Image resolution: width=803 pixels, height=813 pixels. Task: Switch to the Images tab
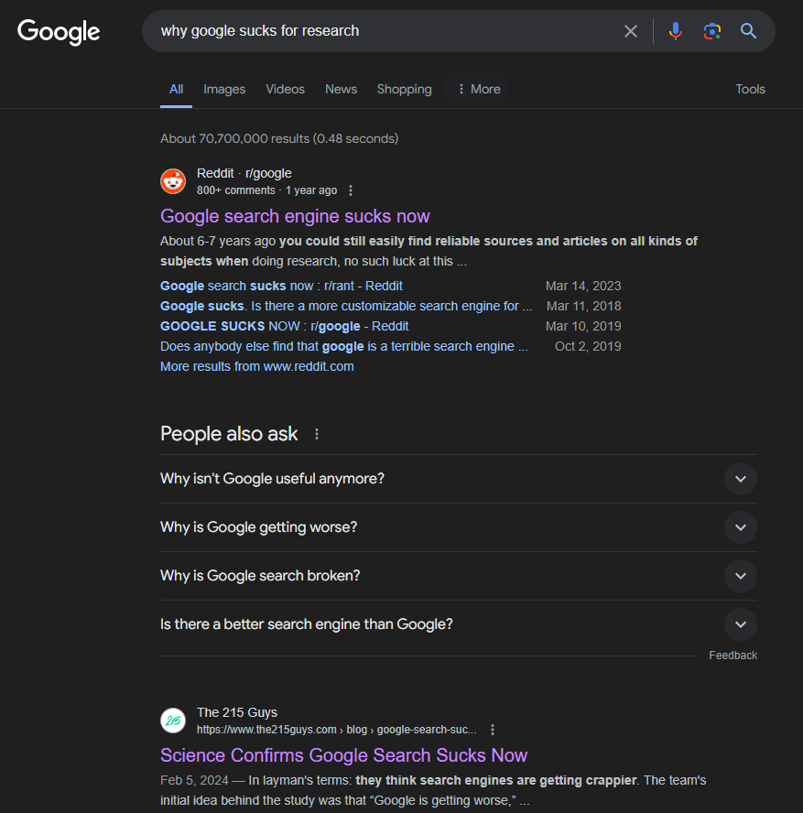point(224,89)
